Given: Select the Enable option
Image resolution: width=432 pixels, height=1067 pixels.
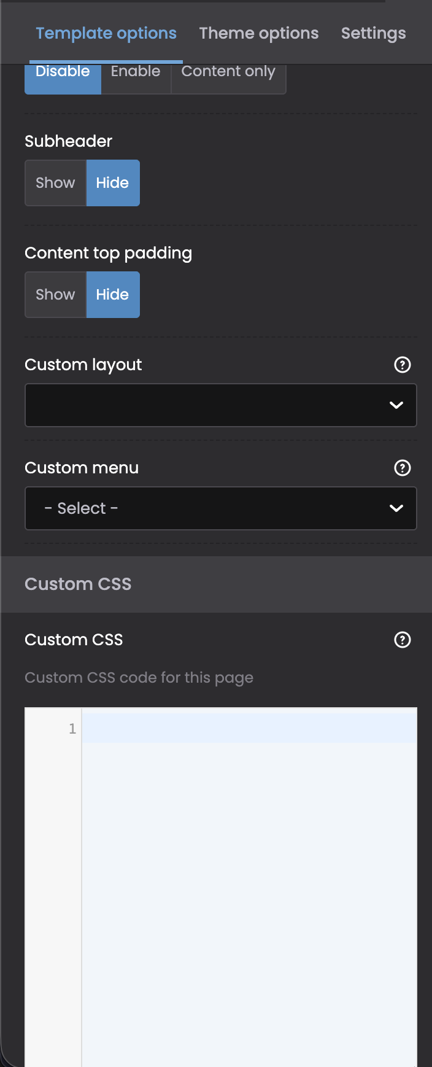Looking at the screenshot, I should pyautogui.click(x=136, y=75).
